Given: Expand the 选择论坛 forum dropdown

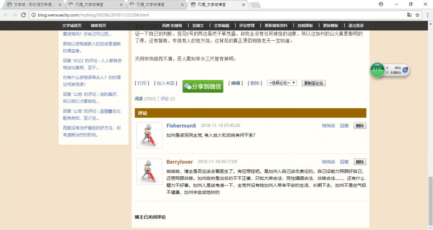Looking at the screenshot, I should (x=282, y=83).
